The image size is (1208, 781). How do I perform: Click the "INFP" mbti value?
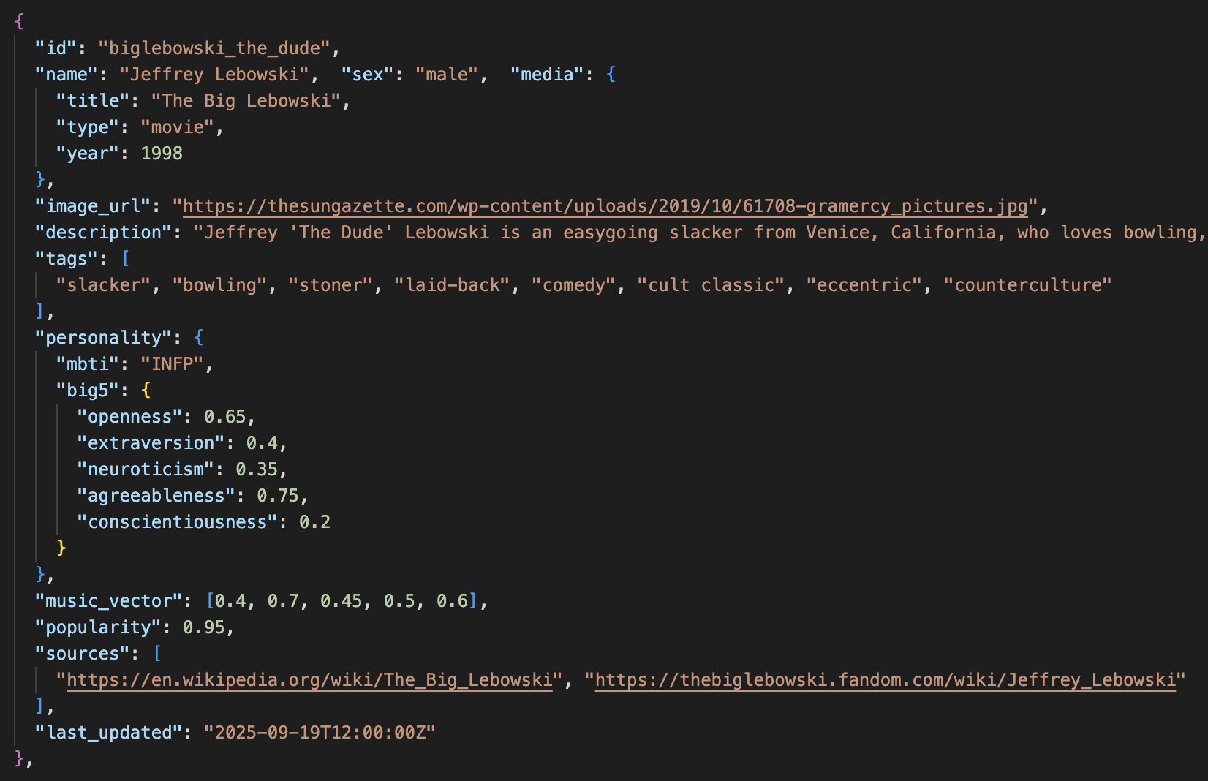(x=172, y=364)
